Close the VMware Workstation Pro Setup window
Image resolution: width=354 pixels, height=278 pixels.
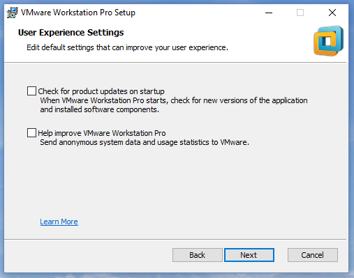click(x=332, y=13)
